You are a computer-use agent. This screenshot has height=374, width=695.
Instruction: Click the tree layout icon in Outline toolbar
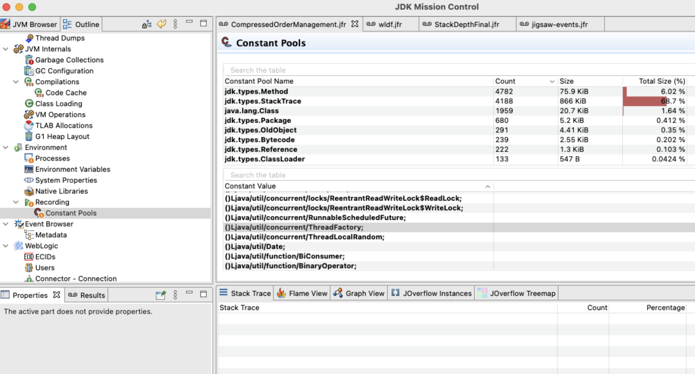point(146,24)
